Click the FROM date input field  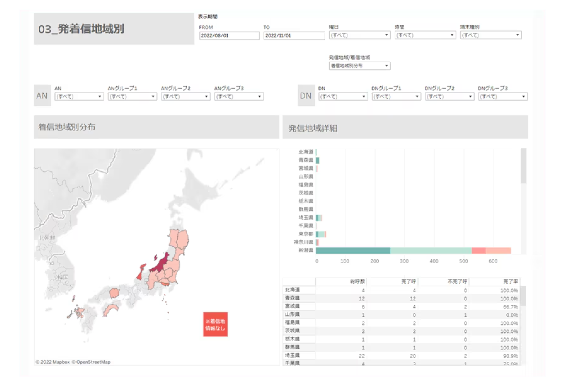click(229, 36)
